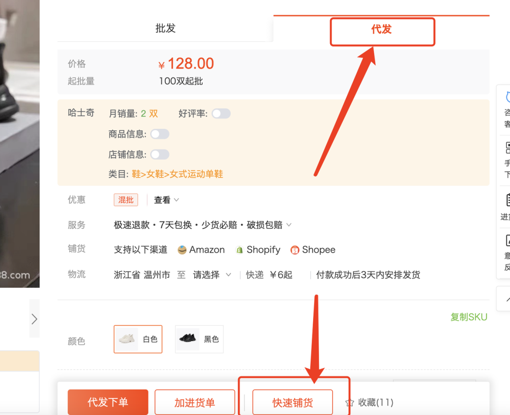Enable the 店铺信息 toggle switch
The image size is (510, 415).
coord(160,154)
